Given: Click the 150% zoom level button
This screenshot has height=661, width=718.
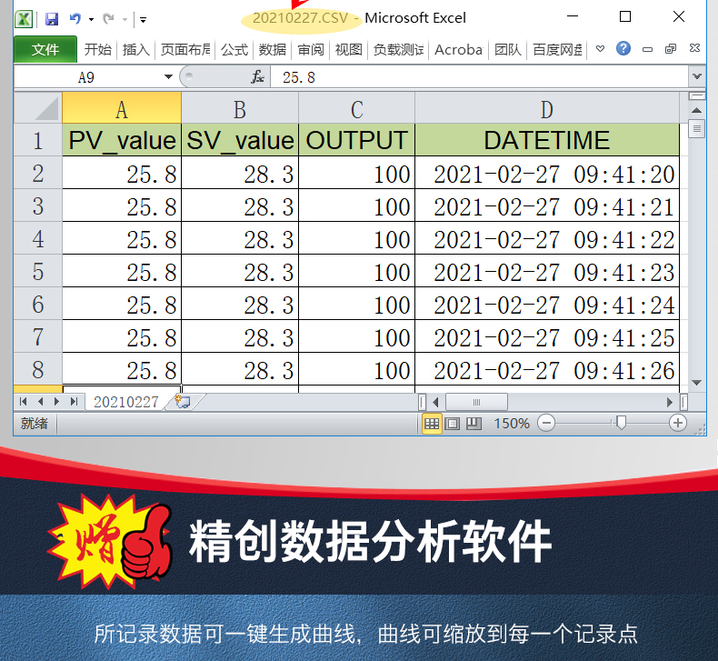Looking at the screenshot, I should pos(512,423).
